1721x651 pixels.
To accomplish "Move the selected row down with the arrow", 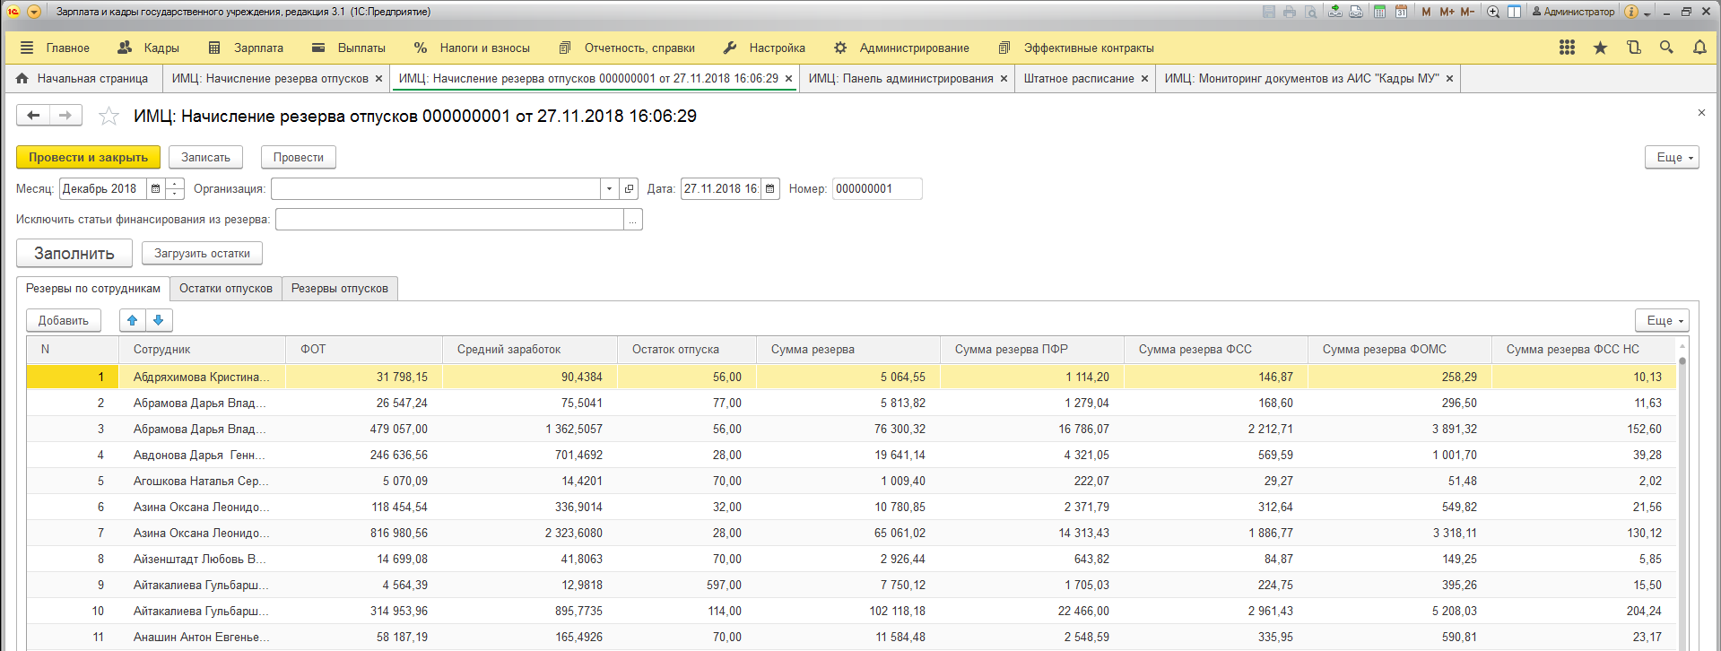I will coord(159,320).
